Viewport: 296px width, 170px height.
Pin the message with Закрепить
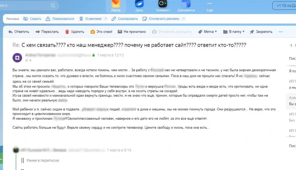click(261, 32)
